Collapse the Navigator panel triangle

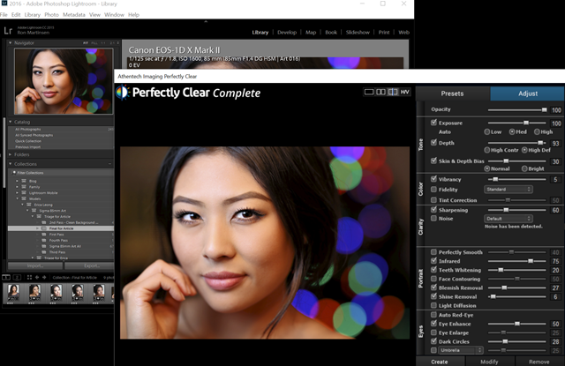tap(10, 43)
